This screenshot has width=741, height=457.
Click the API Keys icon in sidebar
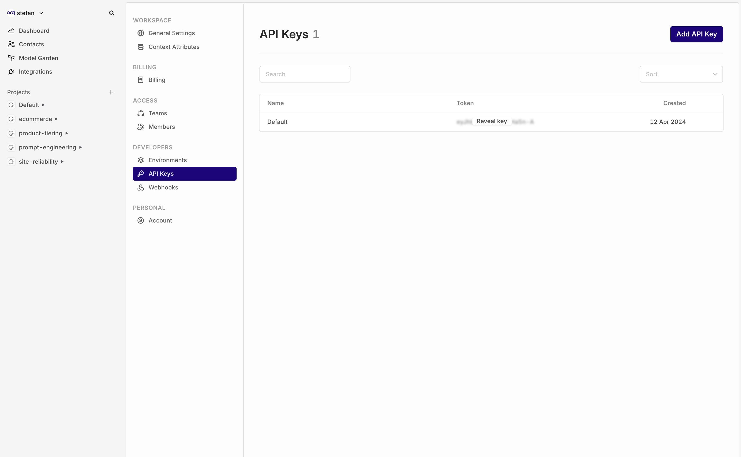coord(141,174)
